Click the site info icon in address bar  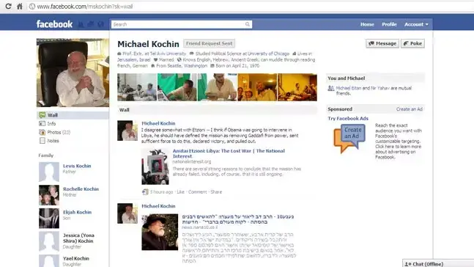[32, 7]
